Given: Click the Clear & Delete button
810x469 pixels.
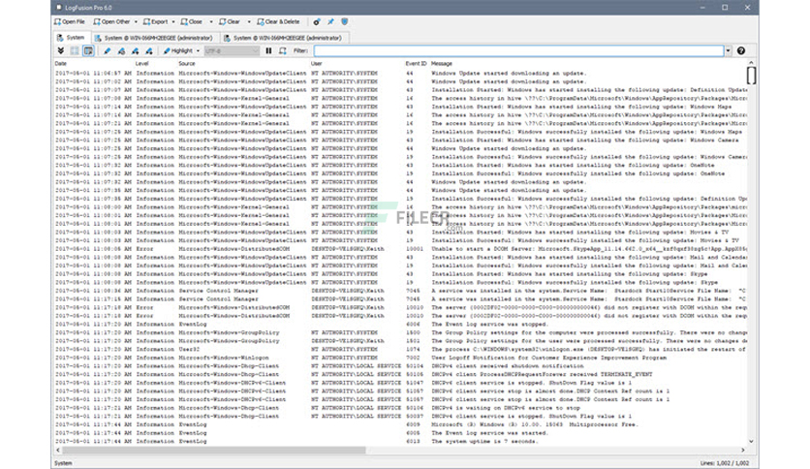Looking at the screenshot, I should click(x=278, y=21).
